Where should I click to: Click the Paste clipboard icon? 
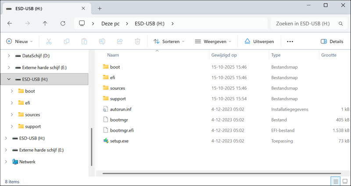pos(84,42)
